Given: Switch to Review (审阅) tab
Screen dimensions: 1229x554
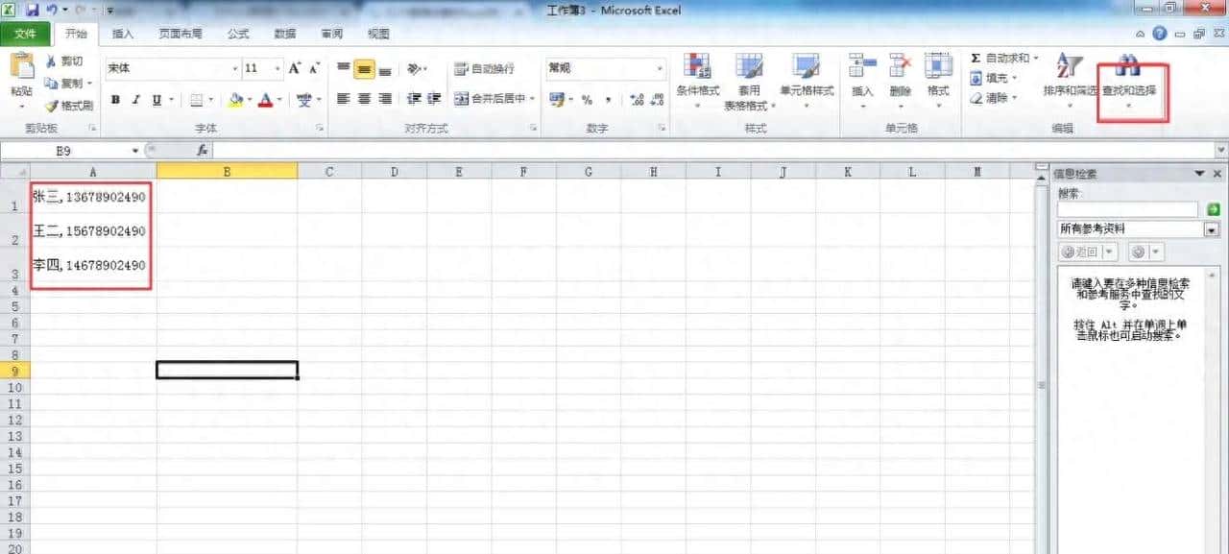Looking at the screenshot, I should (x=332, y=34).
